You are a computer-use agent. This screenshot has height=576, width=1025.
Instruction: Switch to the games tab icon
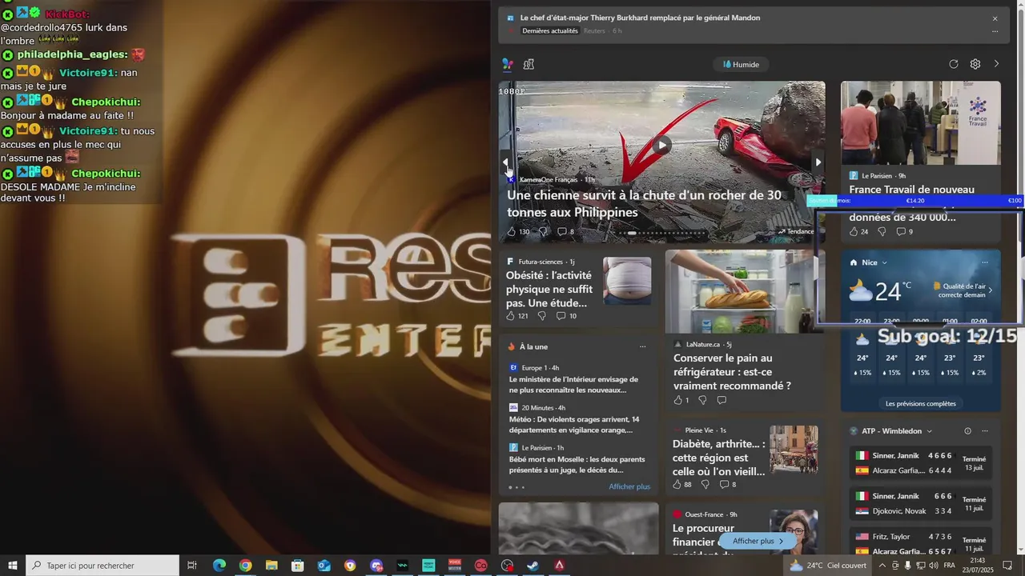click(x=529, y=64)
